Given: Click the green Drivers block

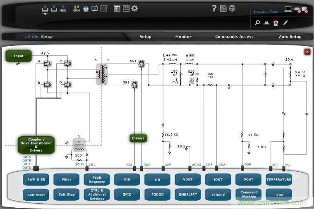Looking at the screenshot, I should (138, 138).
